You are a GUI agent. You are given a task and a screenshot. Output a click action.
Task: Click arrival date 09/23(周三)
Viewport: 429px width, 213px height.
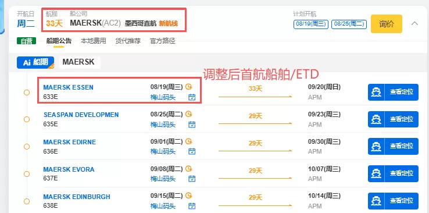tap(324, 114)
